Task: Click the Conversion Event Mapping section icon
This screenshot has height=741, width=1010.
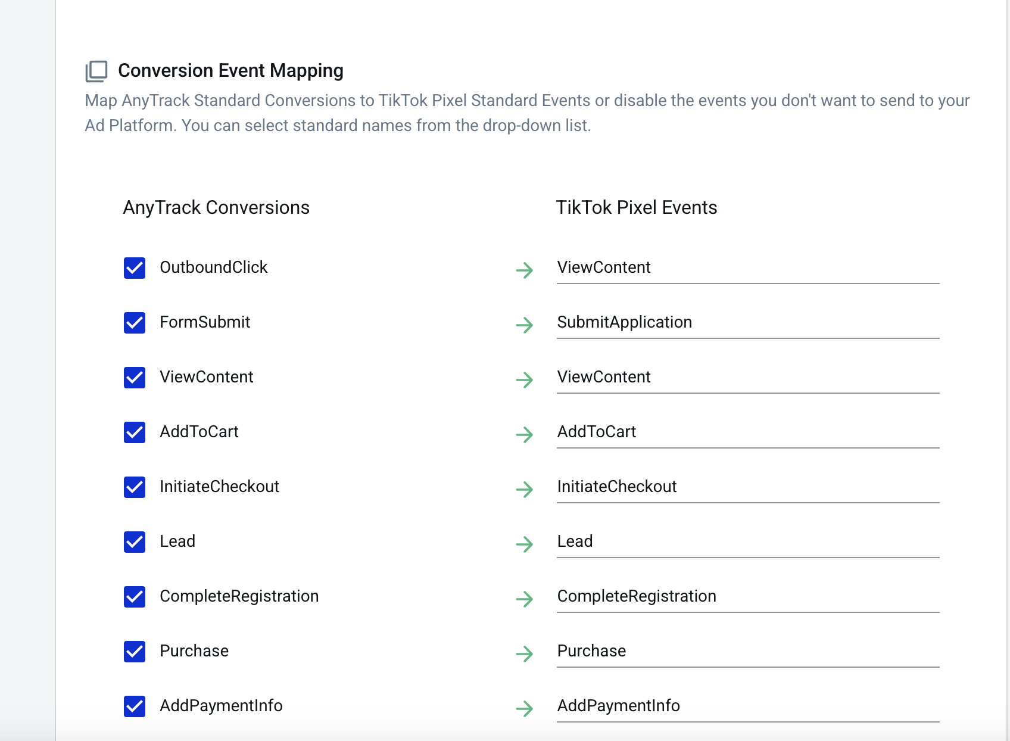Action: click(x=96, y=71)
